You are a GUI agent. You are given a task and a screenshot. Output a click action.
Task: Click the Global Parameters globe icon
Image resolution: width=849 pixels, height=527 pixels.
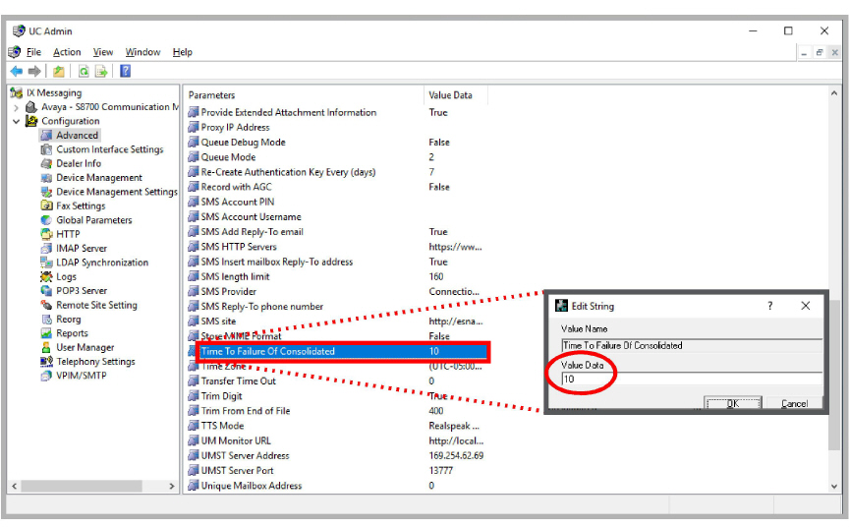[46, 220]
